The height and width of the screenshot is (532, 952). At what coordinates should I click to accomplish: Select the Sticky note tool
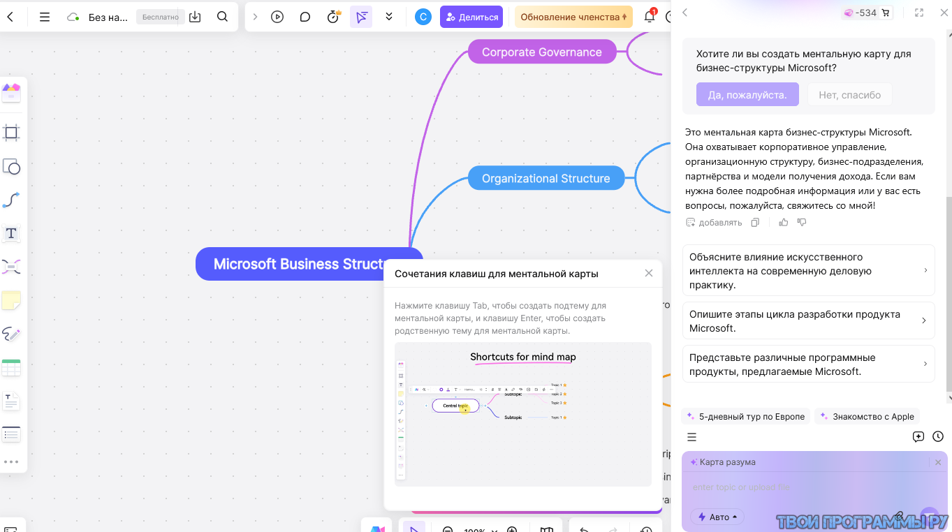coord(11,300)
